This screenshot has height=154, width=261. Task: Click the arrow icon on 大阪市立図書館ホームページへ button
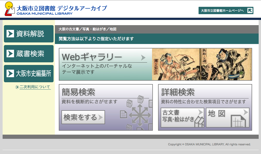click(250, 10)
